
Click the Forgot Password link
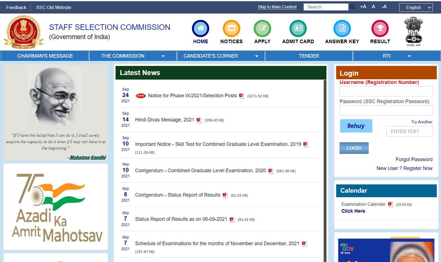click(x=414, y=159)
